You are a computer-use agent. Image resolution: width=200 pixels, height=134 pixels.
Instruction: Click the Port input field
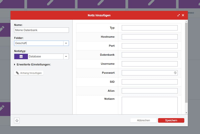pos(149,46)
